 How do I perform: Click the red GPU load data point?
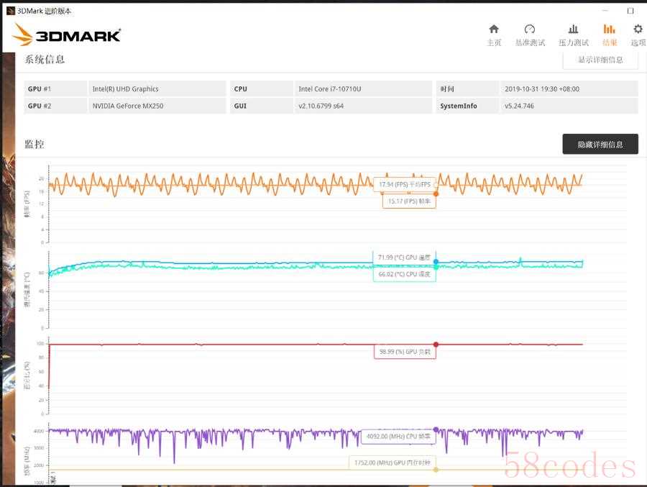[x=436, y=345]
